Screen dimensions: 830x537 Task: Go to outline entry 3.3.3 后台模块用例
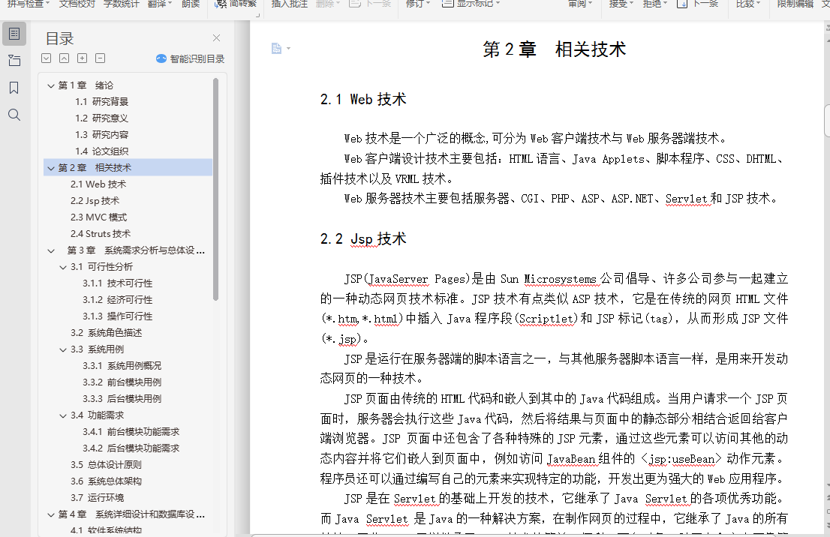click(x=122, y=398)
